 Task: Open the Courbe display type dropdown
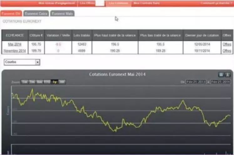tap(22, 62)
